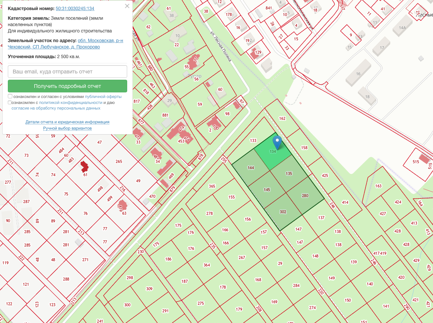The image size is (433, 323).
Task: Select parcel 145 on the map
Action: click(267, 190)
